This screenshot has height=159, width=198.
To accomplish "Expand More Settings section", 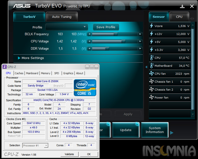I will [31, 58].
